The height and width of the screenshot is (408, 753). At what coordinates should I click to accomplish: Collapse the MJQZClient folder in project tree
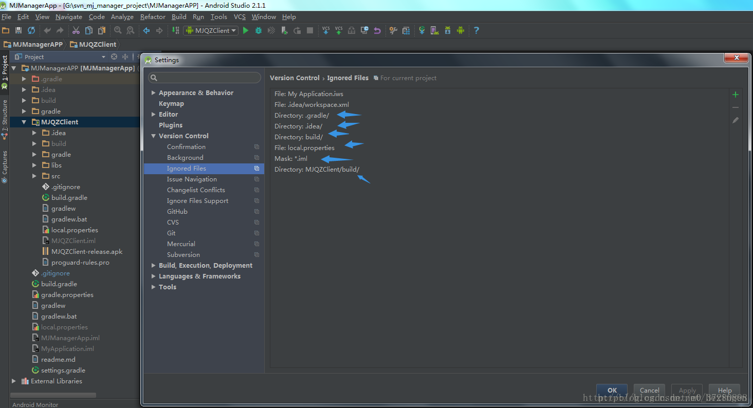(24, 122)
